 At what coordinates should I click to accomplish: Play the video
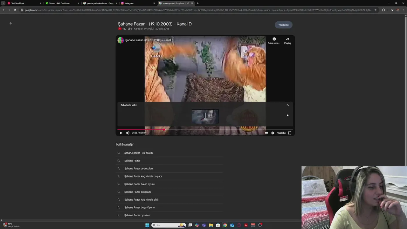(x=121, y=133)
